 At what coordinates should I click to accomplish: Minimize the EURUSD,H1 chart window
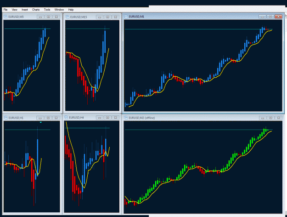tap(40, 118)
